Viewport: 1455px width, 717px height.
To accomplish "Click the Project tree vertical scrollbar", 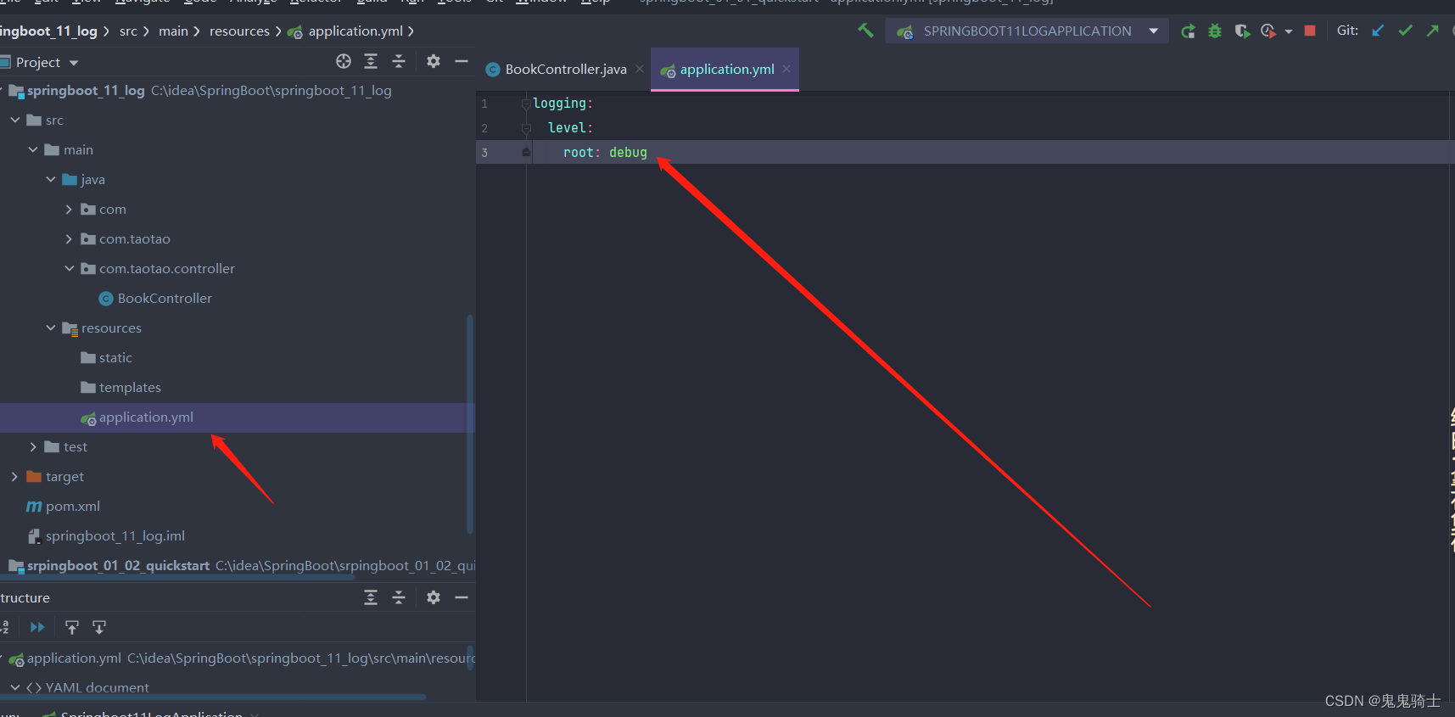I will 470,424.
